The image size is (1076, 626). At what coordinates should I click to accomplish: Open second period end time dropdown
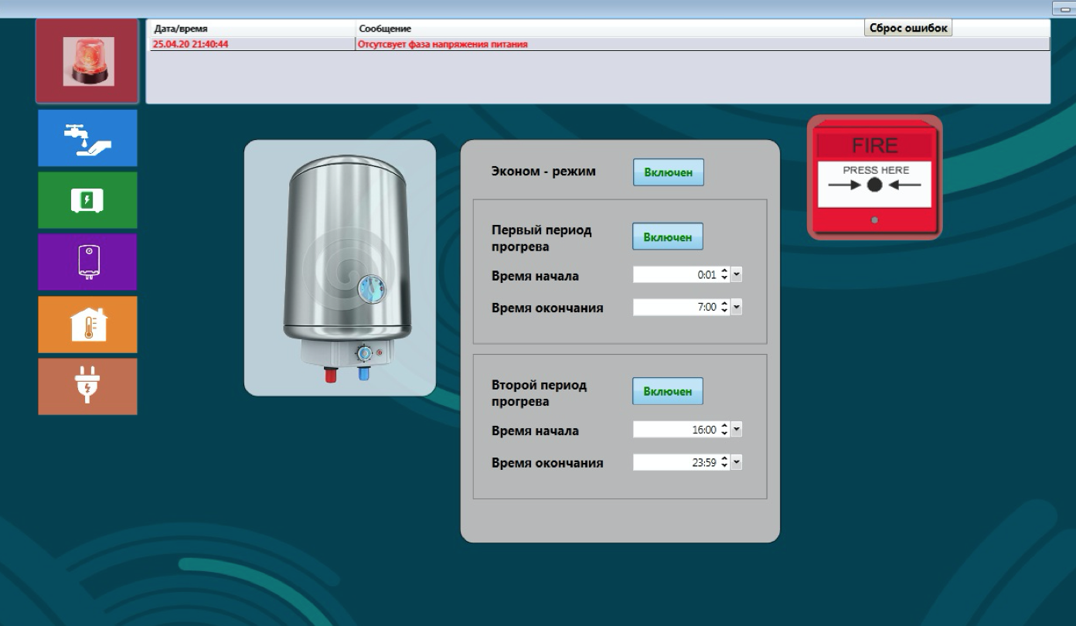coord(737,463)
